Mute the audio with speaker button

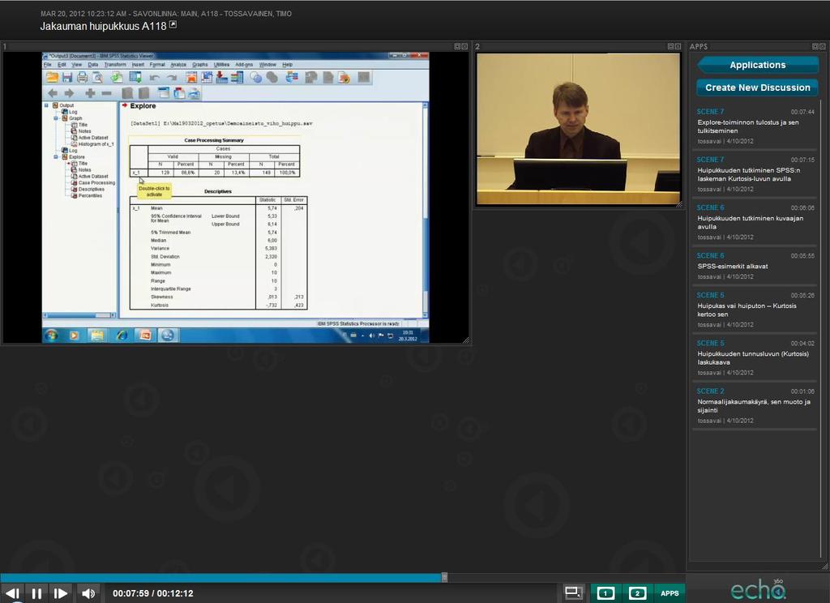click(88, 593)
